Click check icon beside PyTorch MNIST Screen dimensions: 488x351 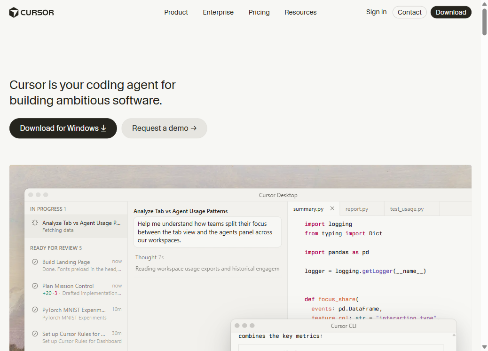tap(35, 310)
